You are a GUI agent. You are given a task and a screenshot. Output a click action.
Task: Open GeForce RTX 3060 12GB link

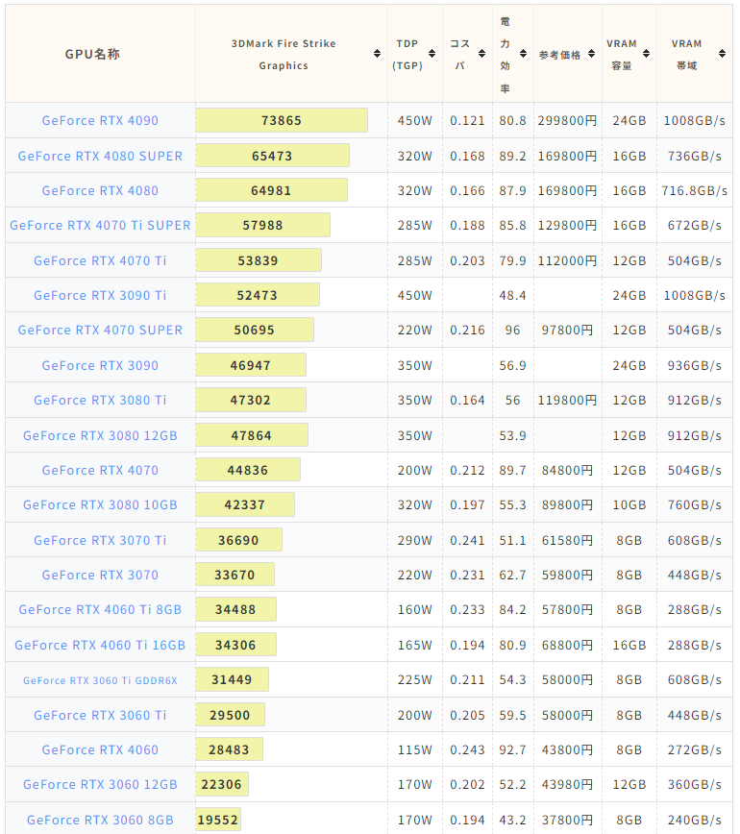click(100, 785)
